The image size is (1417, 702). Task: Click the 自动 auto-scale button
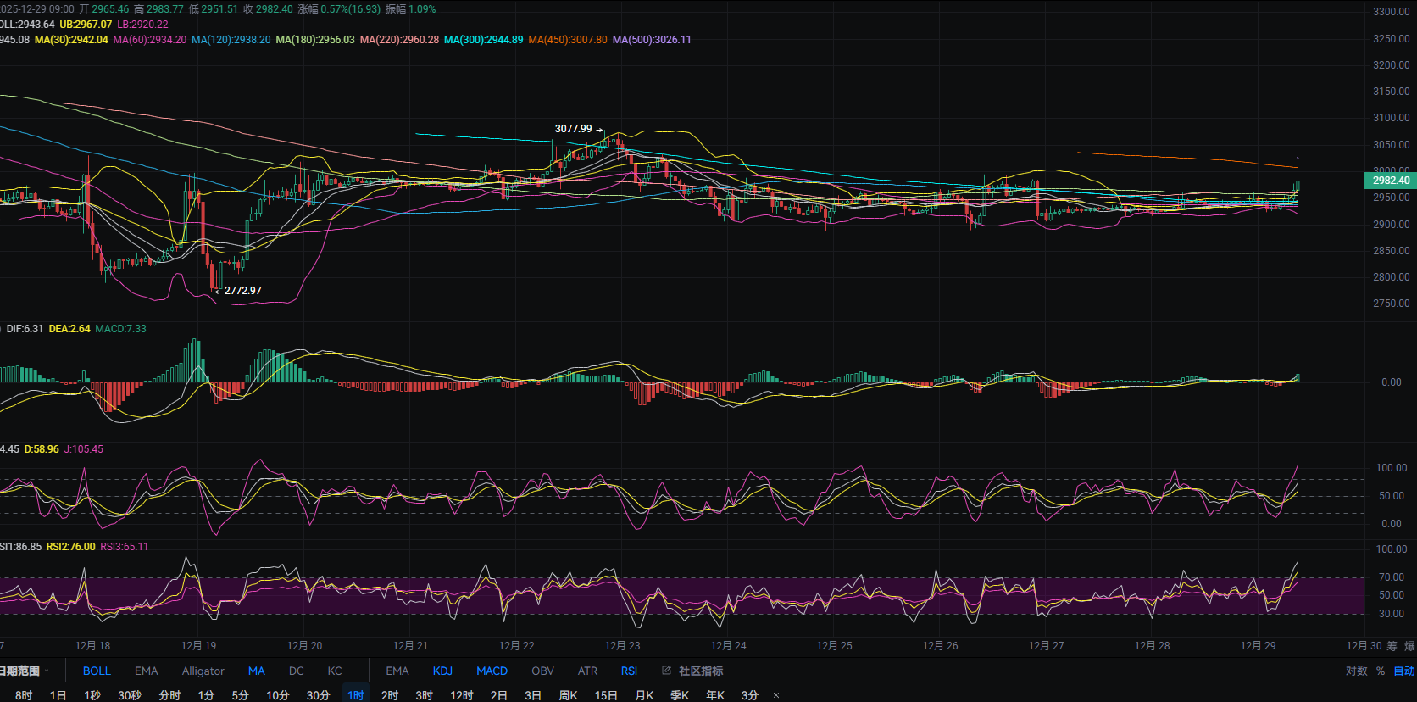(1403, 671)
